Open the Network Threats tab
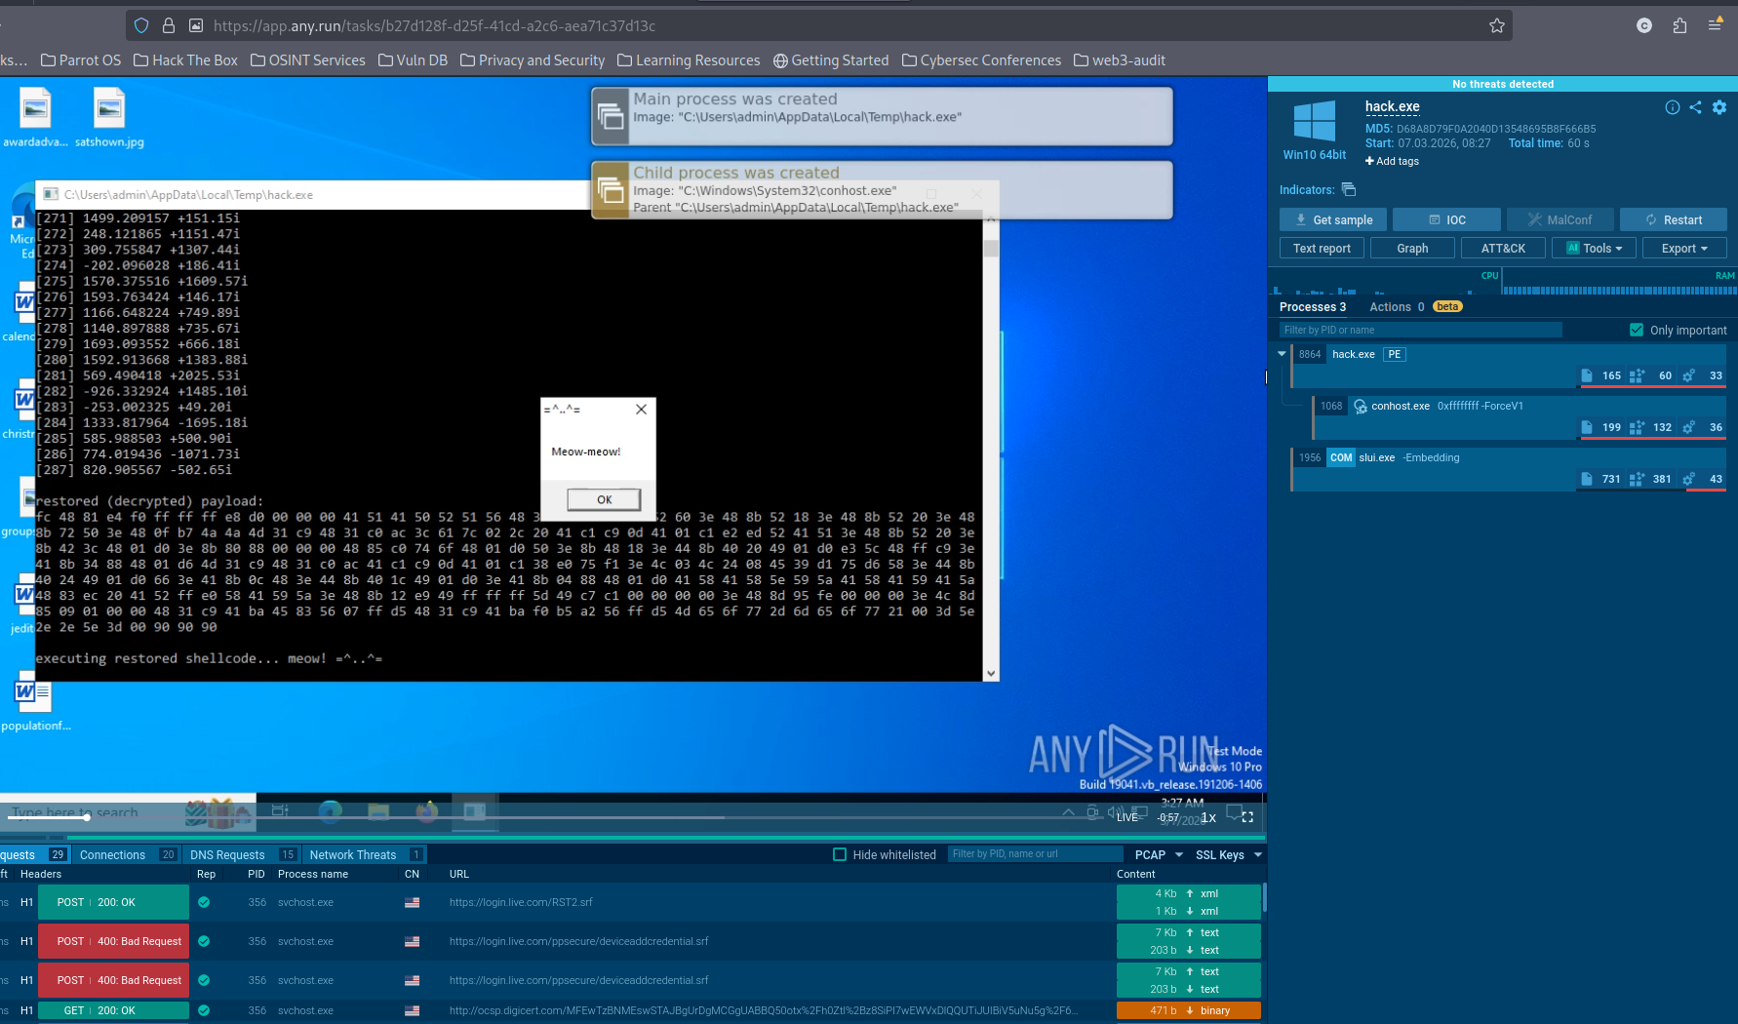1738x1024 pixels. (x=351, y=854)
